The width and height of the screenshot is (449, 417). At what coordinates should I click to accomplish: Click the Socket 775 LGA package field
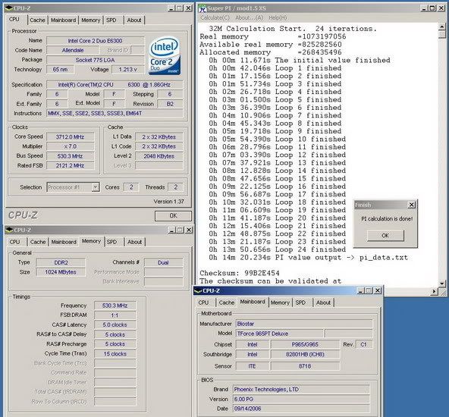(x=95, y=60)
